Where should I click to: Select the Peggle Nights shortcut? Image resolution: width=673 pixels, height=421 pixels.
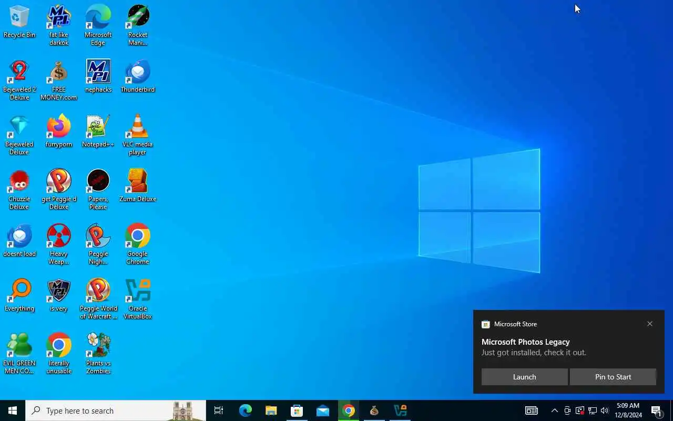pos(98,244)
